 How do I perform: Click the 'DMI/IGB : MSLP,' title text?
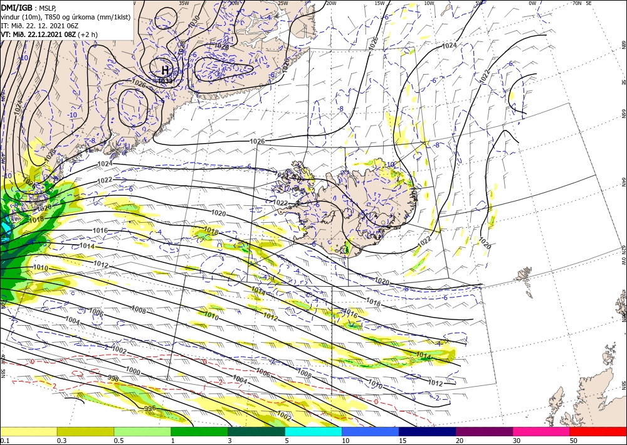point(28,7)
